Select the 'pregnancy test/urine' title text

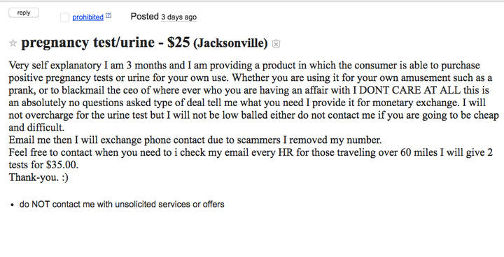[87, 43]
